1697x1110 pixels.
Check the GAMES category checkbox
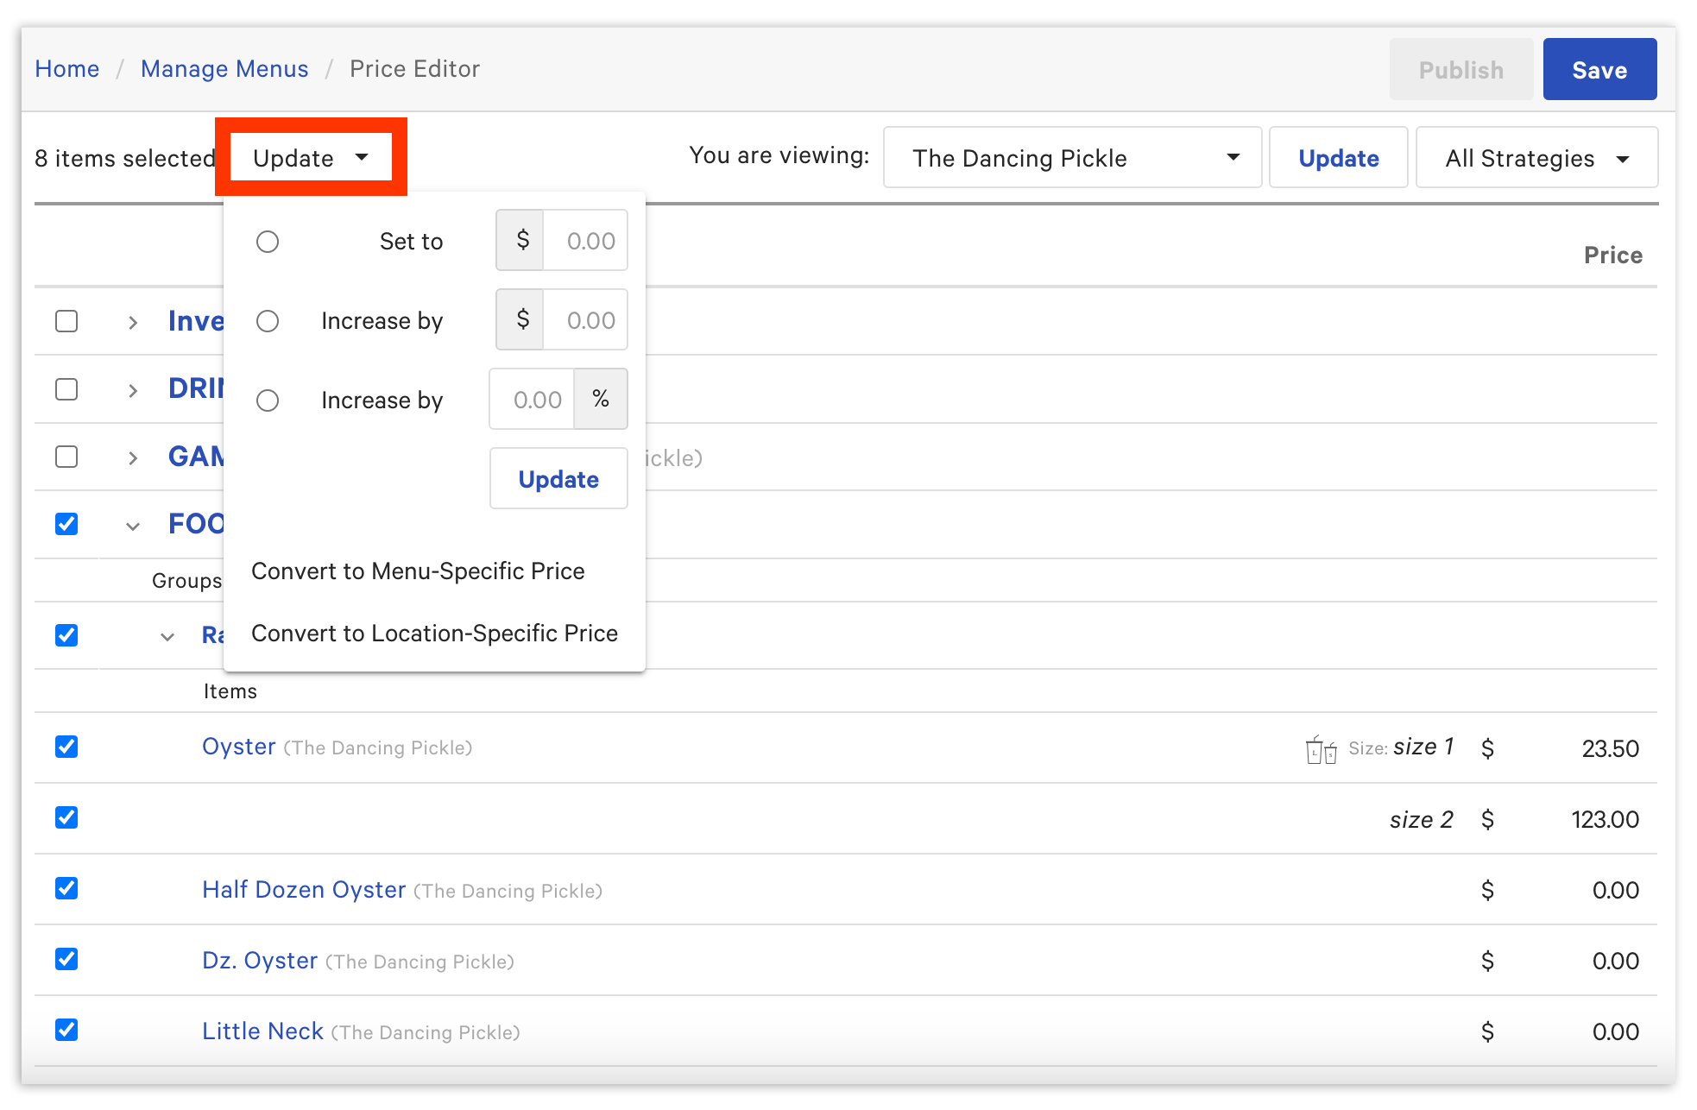pyautogui.click(x=66, y=457)
